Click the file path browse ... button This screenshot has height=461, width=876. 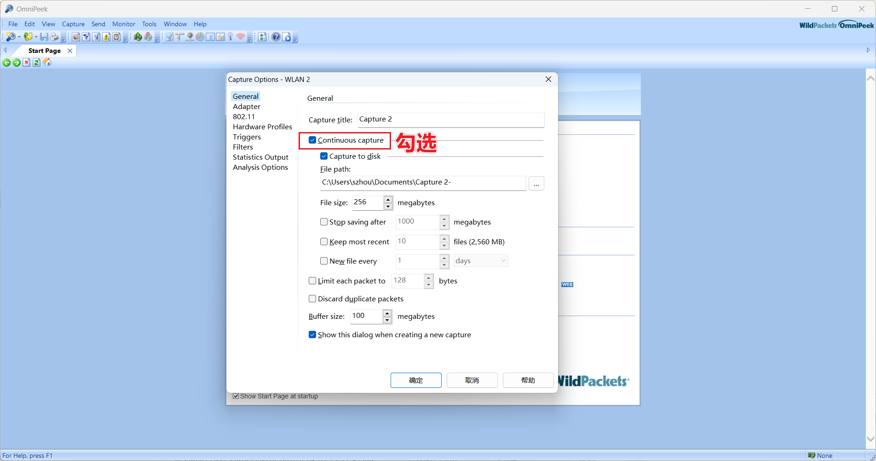536,184
